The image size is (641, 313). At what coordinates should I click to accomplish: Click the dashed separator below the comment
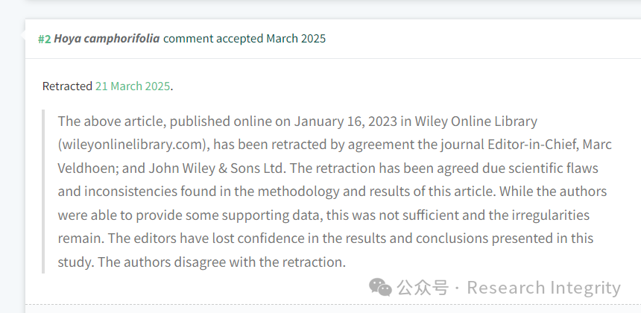pyautogui.click(x=333, y=304)
